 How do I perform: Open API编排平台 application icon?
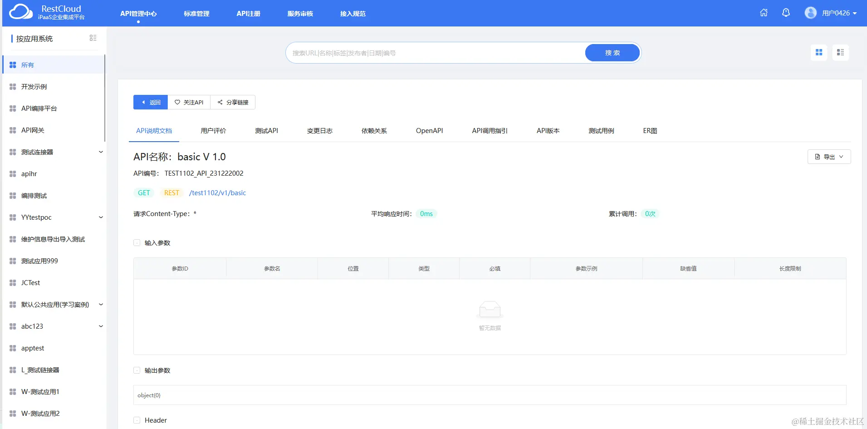(x=13, y=108)
